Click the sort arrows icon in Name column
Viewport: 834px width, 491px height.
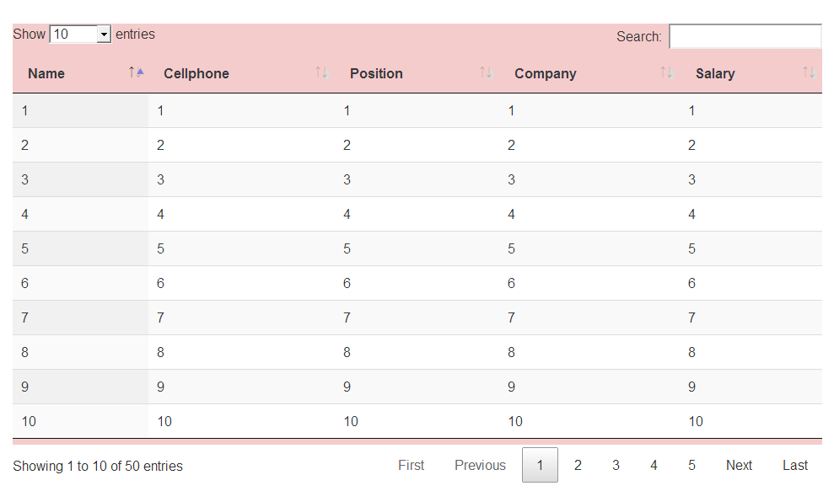tap(136, 73)
